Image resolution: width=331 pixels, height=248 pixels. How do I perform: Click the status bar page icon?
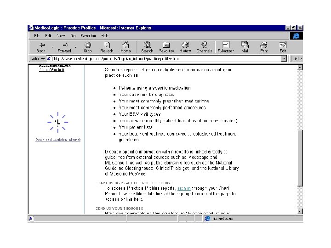point(31,219)
